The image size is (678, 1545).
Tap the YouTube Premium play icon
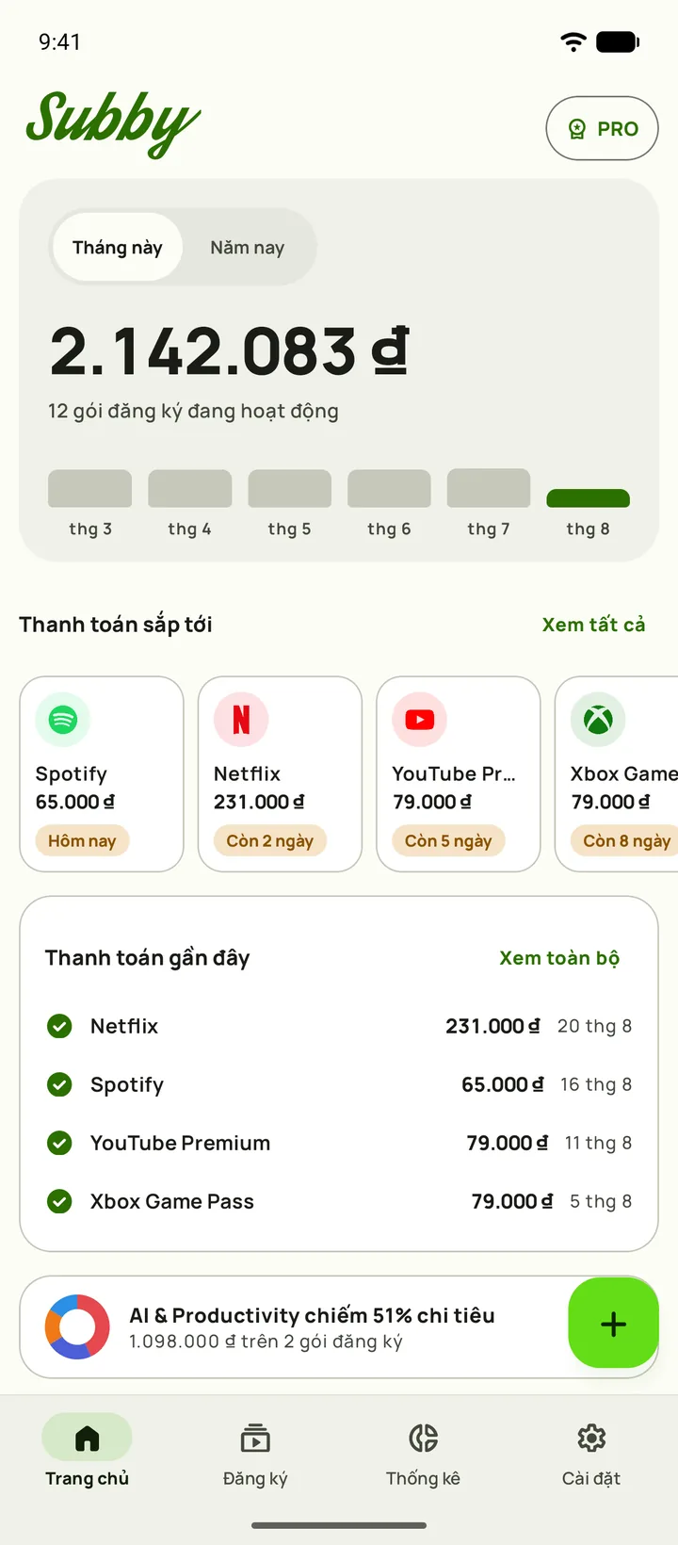[420, 720]
